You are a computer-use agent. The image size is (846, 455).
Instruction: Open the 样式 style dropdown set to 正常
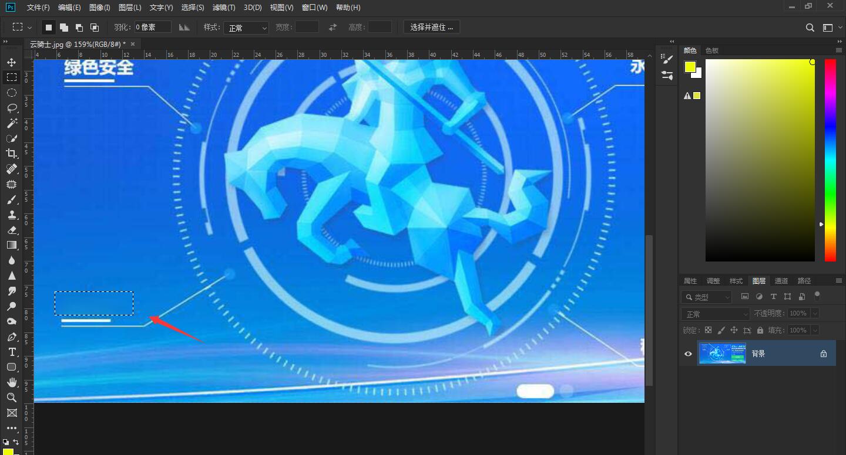pos(246,28)
